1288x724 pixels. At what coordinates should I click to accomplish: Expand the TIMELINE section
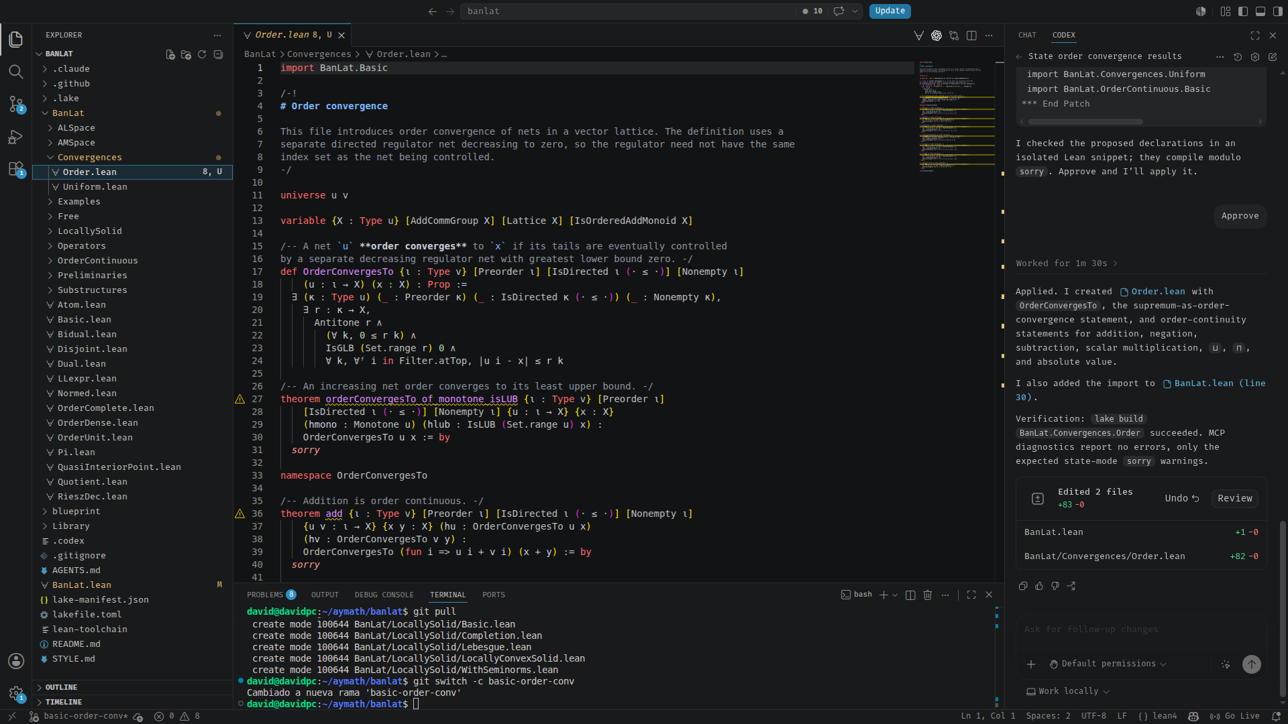(x=133, y=702)
